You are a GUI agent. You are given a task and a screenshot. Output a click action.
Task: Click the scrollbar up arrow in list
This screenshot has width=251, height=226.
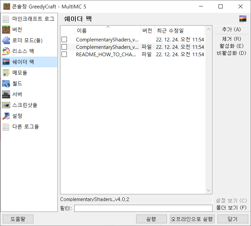click(x=208, y=29)
